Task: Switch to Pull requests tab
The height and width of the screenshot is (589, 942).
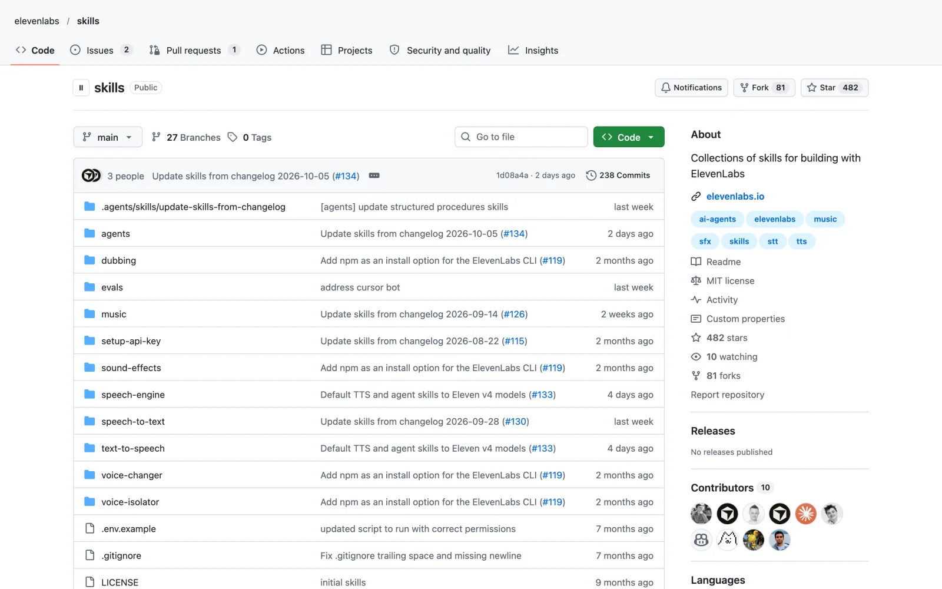Action: (x=195, y=50)
